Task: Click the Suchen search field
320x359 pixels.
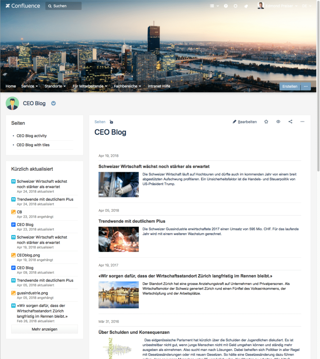Action: click(64, 6)
